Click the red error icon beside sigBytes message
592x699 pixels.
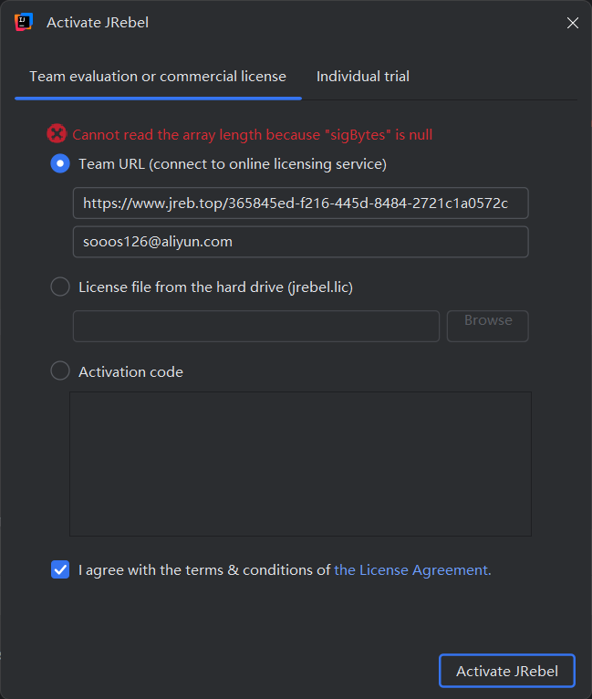click(x=57, y=134)
